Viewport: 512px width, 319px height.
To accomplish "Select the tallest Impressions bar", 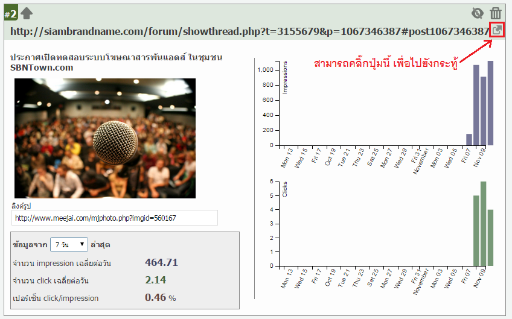I will click(491, 103).
